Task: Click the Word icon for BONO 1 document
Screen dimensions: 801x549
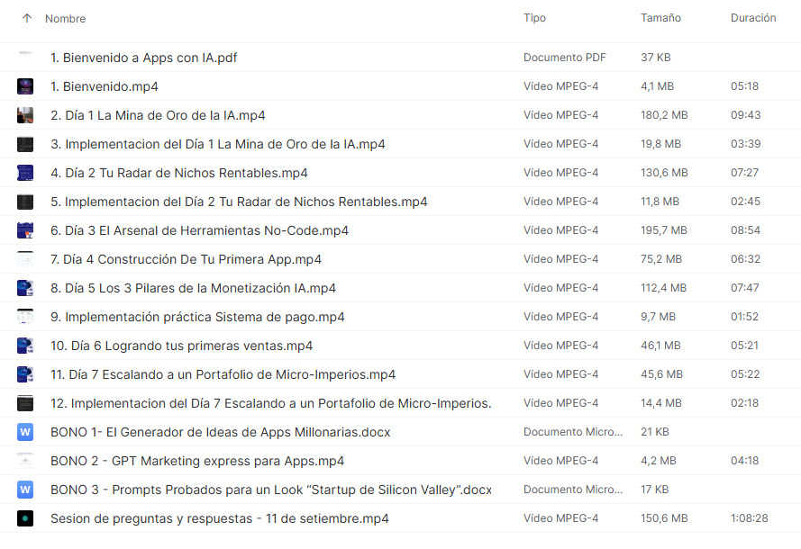Action: point(25,432)
